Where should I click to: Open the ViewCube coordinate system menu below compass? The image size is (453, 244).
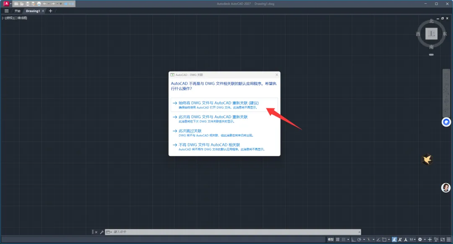coord(431,55)
